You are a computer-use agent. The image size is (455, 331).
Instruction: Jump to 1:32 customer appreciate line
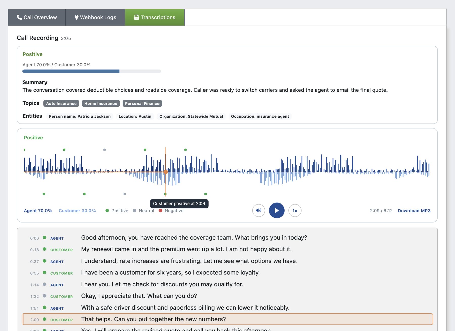tap(228, 296)
